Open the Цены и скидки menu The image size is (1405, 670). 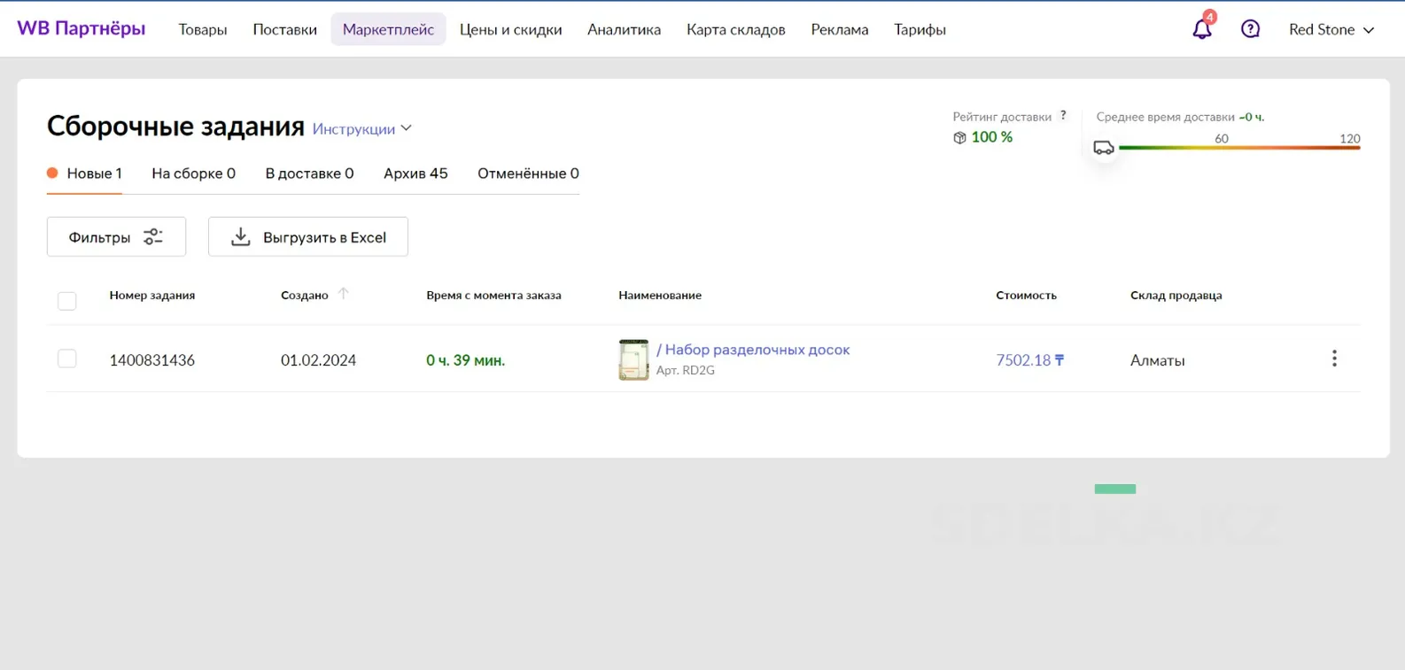point(511,29)
